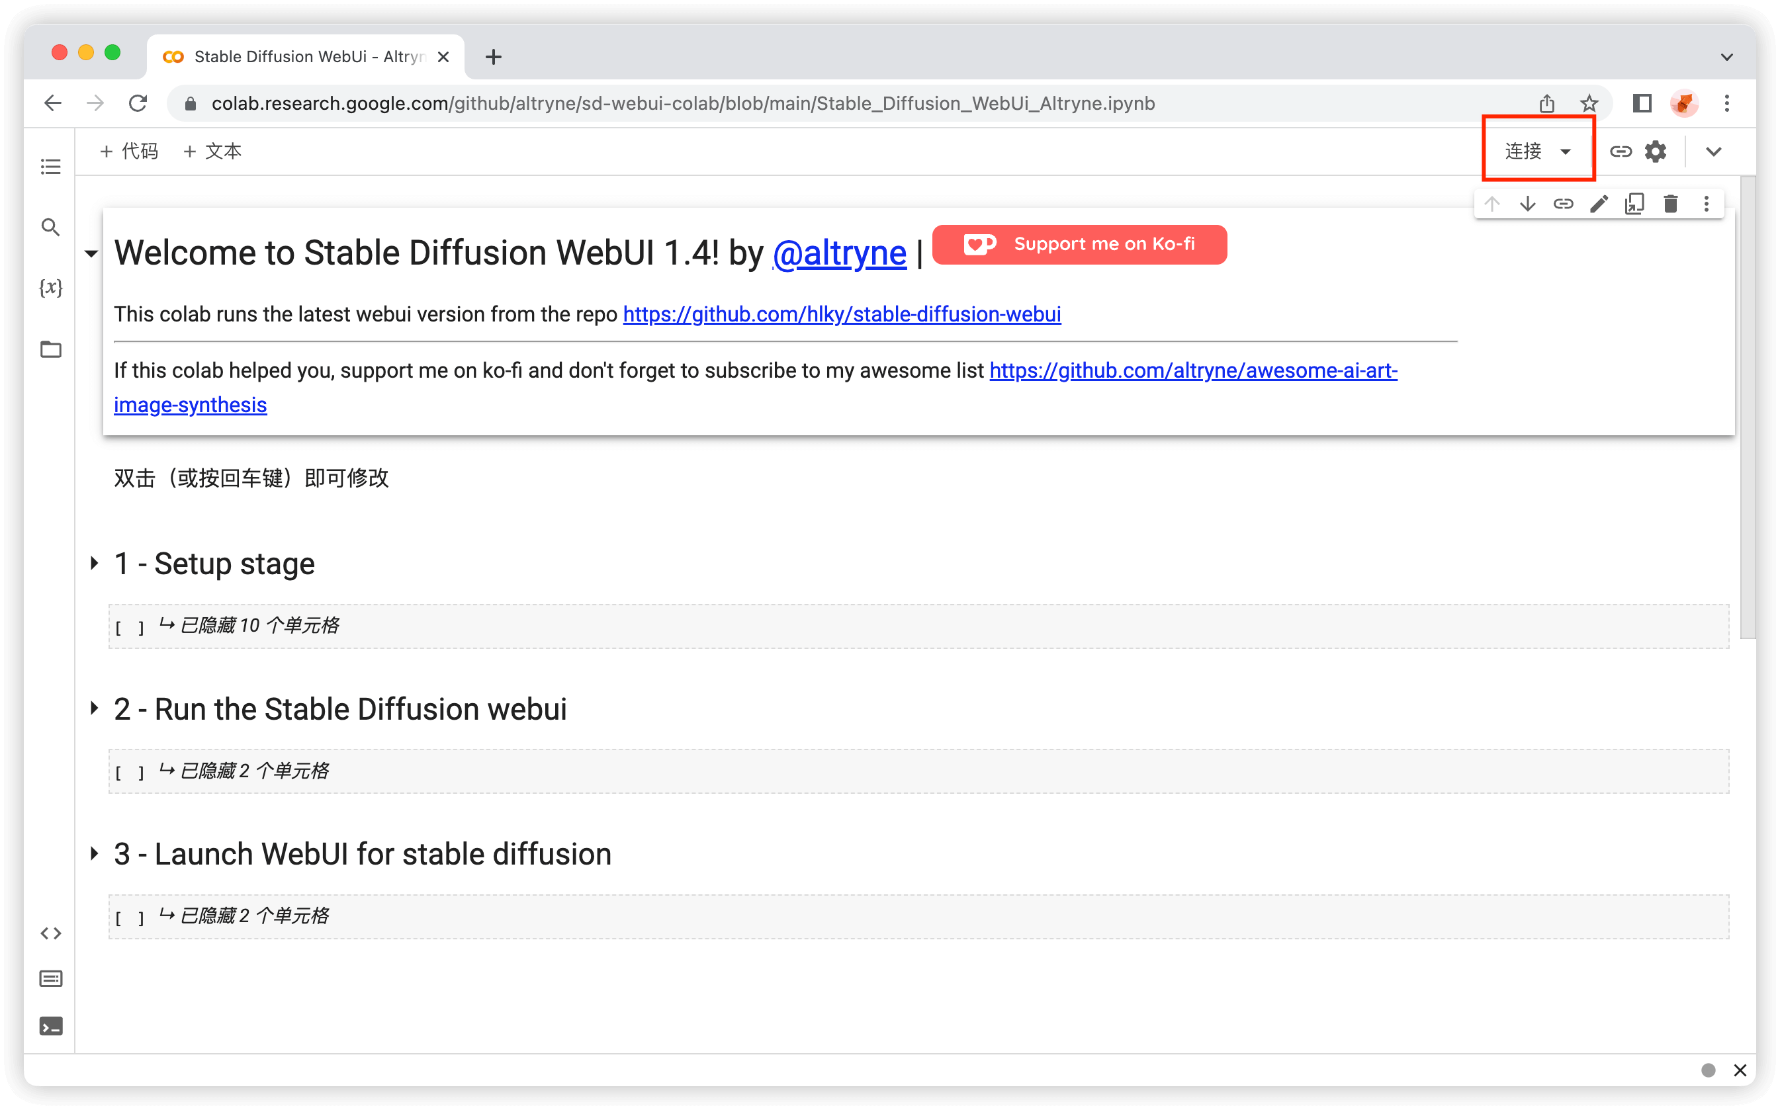The height and width of the screenshot is (1110, 1780).
Task: Click the browser back arrow
Action: click(x=53, y=103)
